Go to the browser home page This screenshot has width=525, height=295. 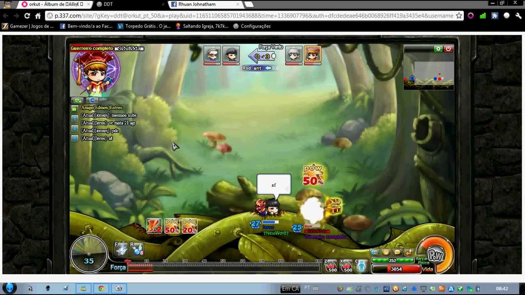(x=38, y=16)
